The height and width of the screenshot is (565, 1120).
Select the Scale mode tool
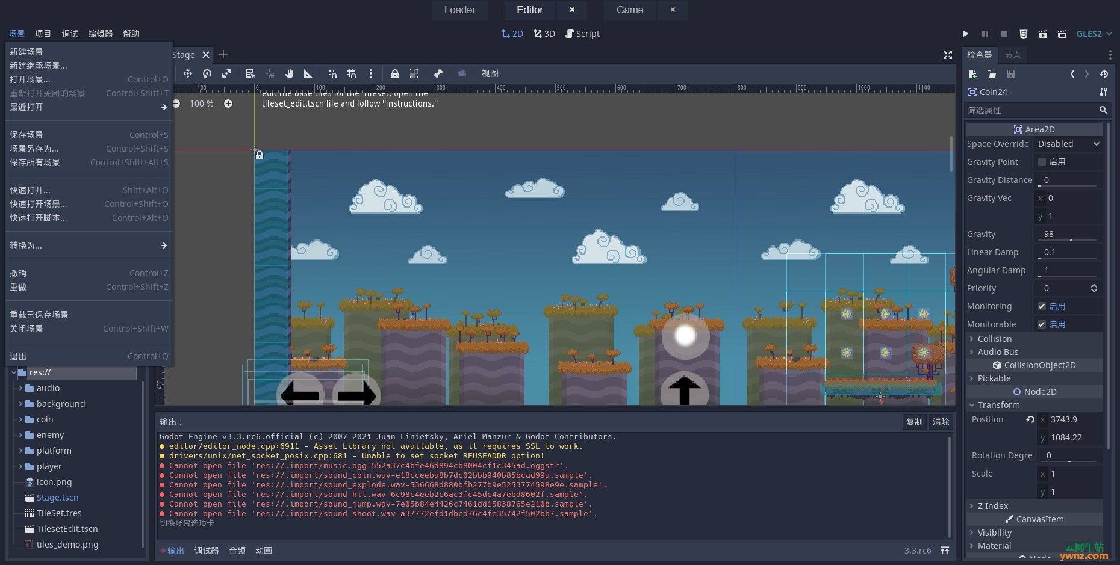pos(226,73)
